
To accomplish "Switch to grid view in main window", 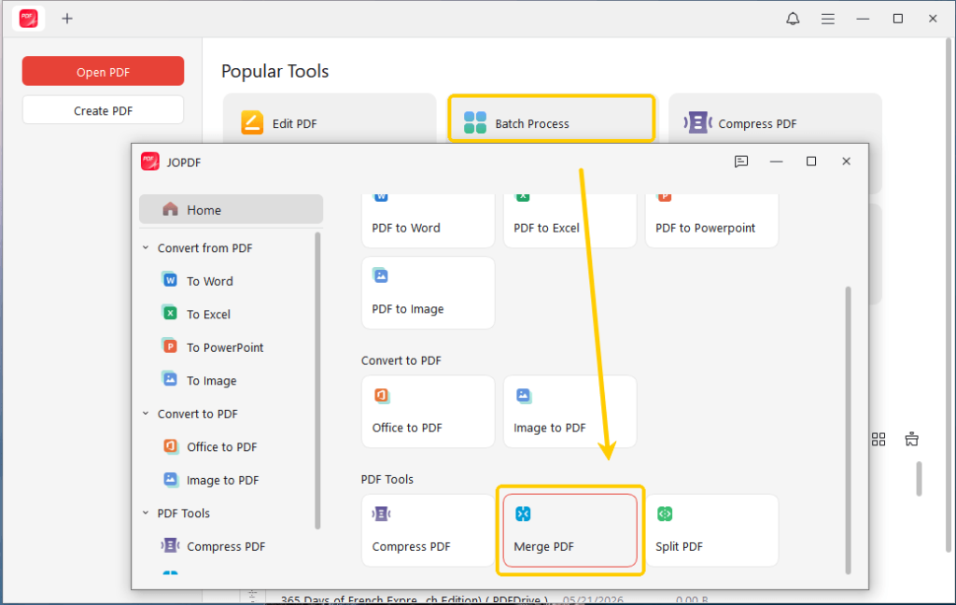I will (879, 439).
